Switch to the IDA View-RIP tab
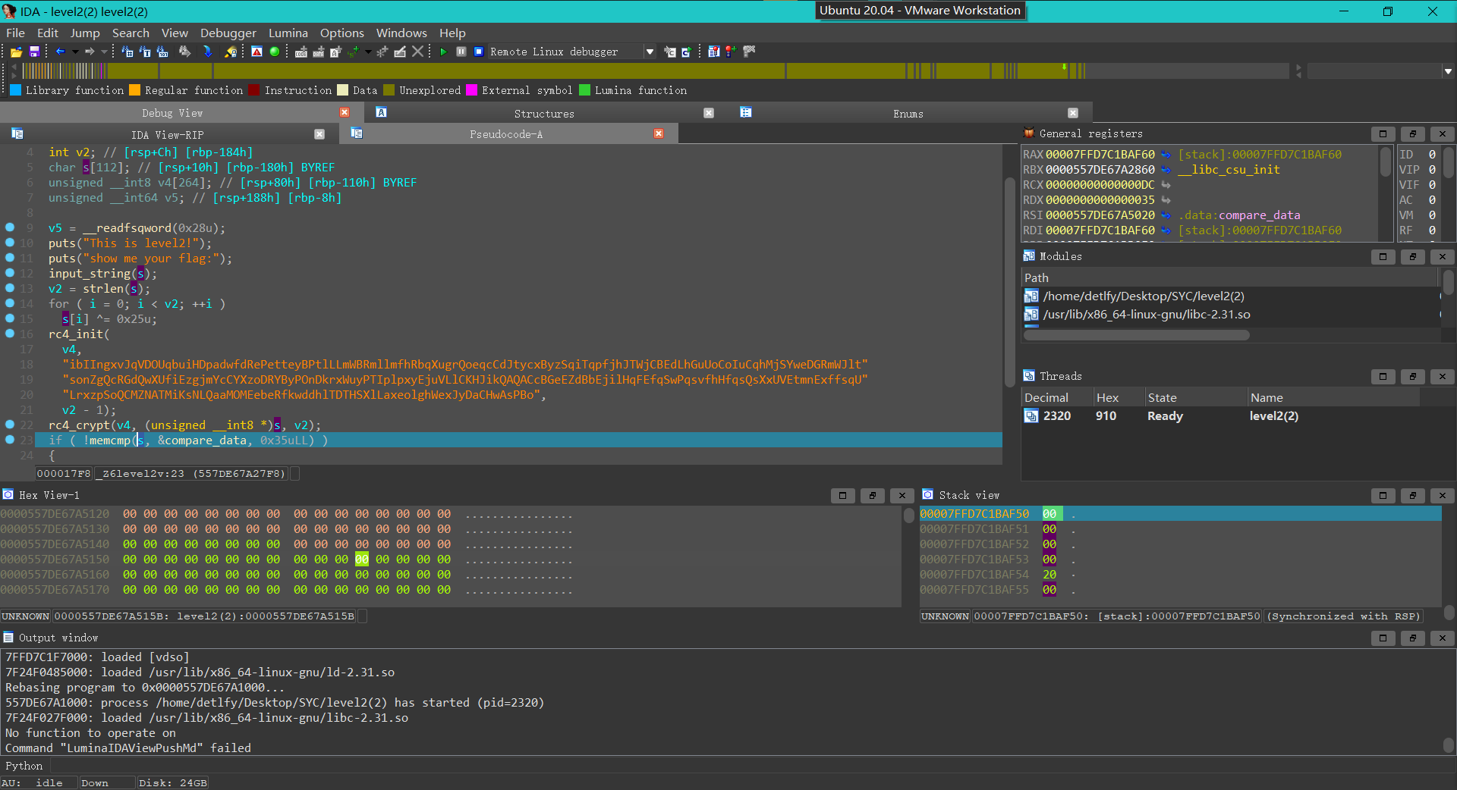Image resolution: width=1457 pixels, height=790 pixels. tap(167, 135)
